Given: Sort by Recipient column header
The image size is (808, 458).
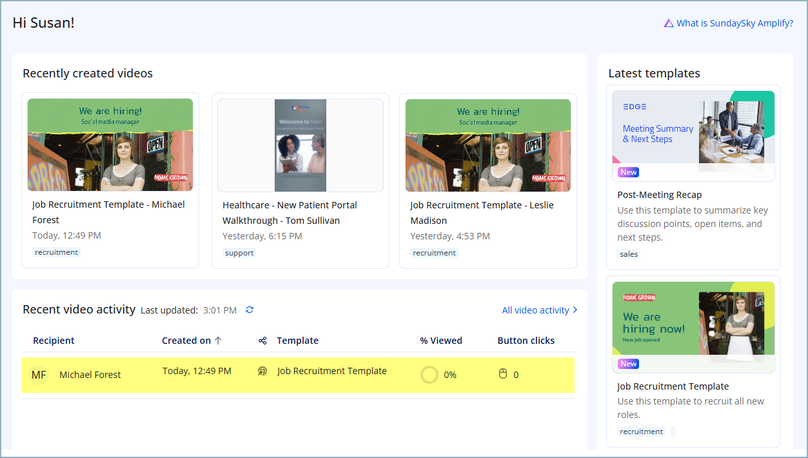Looking at the screenshot, I should (54, 341).
